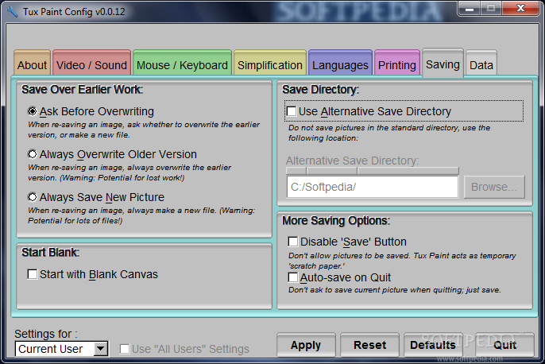Click the 'Settings for :' label
The image size is (545, 364).
(x=46, y=334)
